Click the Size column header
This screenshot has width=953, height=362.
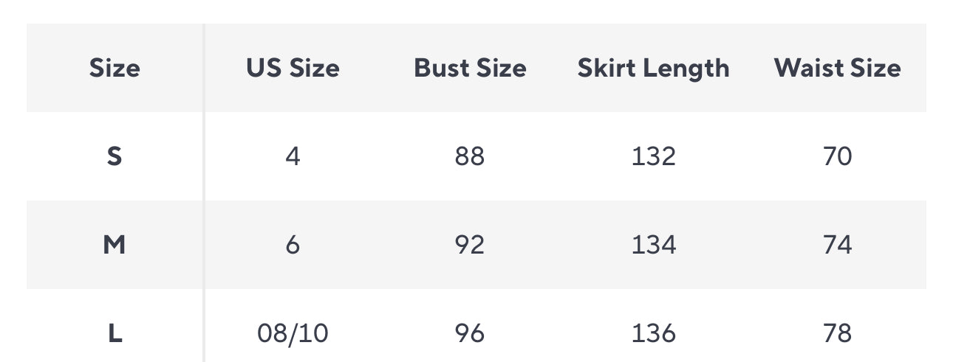pyautogui.click(x=115, y=68)
